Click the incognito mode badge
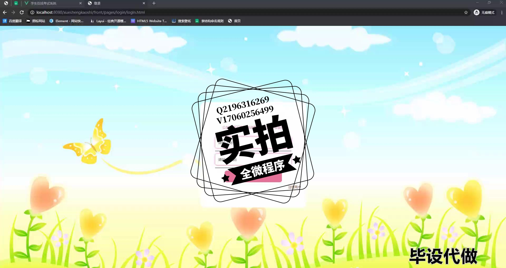Image resolution: width=506 pixels, height=268 pixels. tap(484, 12)
